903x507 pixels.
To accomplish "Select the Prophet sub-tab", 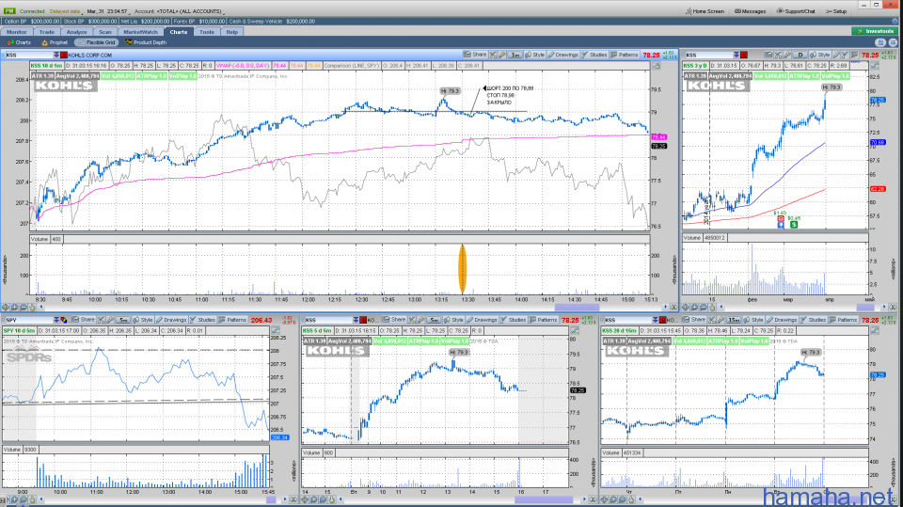I will click(55, 42).
